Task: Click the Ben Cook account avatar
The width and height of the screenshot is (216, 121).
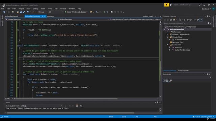Action: 213,9
